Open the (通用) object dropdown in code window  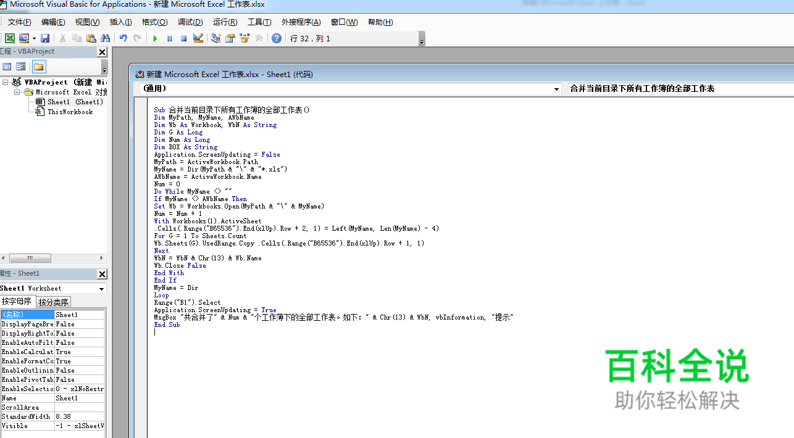click(x=557, y=89)
